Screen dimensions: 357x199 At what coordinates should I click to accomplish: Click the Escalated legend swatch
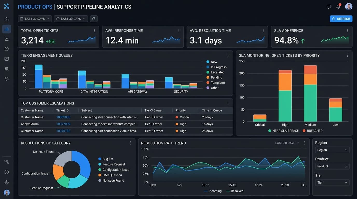(208, 72)
